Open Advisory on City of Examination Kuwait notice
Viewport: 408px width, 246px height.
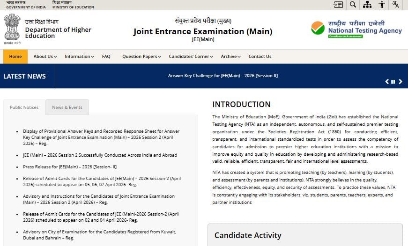pyautogui.click(x=99, y=235)
